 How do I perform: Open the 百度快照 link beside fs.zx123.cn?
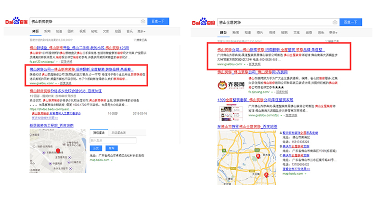point(66,62)
